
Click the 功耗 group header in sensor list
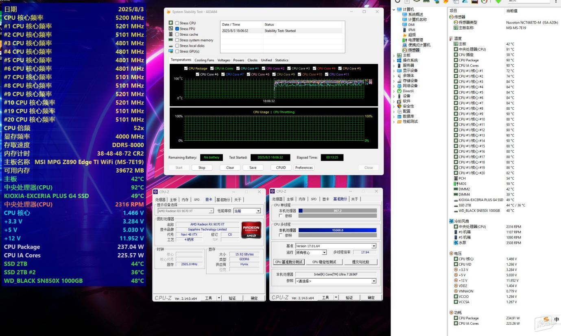456,312
